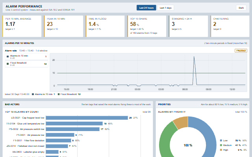The width and height of the screenshot is (252, 157).
Task: Click the Bad Actors total 98 text
Action: point(146,112)
